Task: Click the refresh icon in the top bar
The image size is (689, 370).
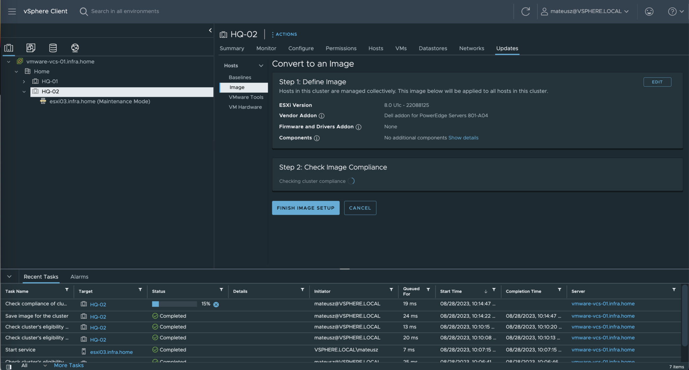Action: [525, 11]
